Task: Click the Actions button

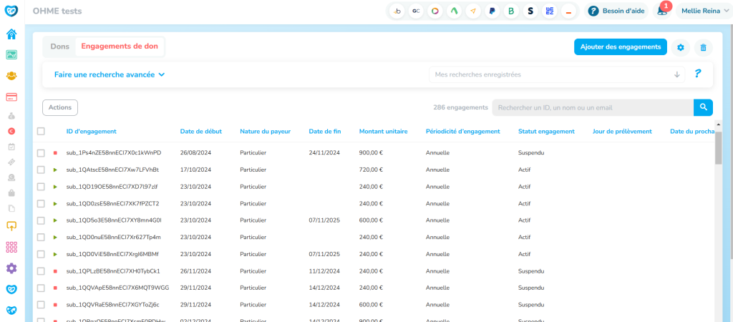Action: (x=60, y=107)
